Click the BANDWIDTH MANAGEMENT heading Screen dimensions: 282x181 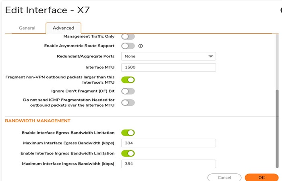(37, 121)
